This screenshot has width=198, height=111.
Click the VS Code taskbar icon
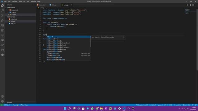pyautogui.click(x=124, y=109)
